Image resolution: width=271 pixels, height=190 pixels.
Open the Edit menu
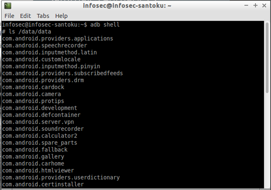pyautogui.click(x=25, y=16)
